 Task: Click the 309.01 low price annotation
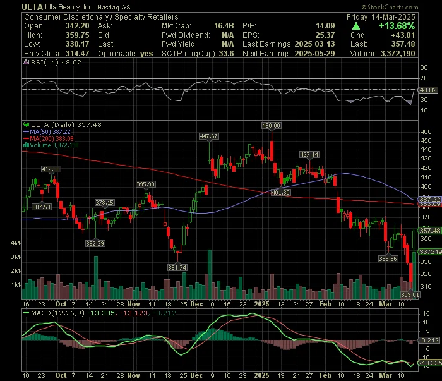click(x=410, y=294)
